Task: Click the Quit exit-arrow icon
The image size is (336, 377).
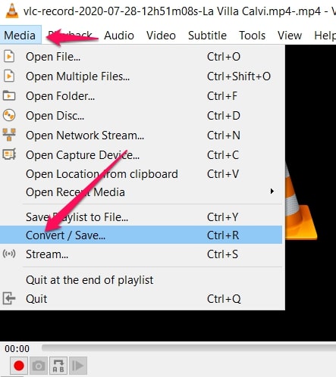Action: 9,298
